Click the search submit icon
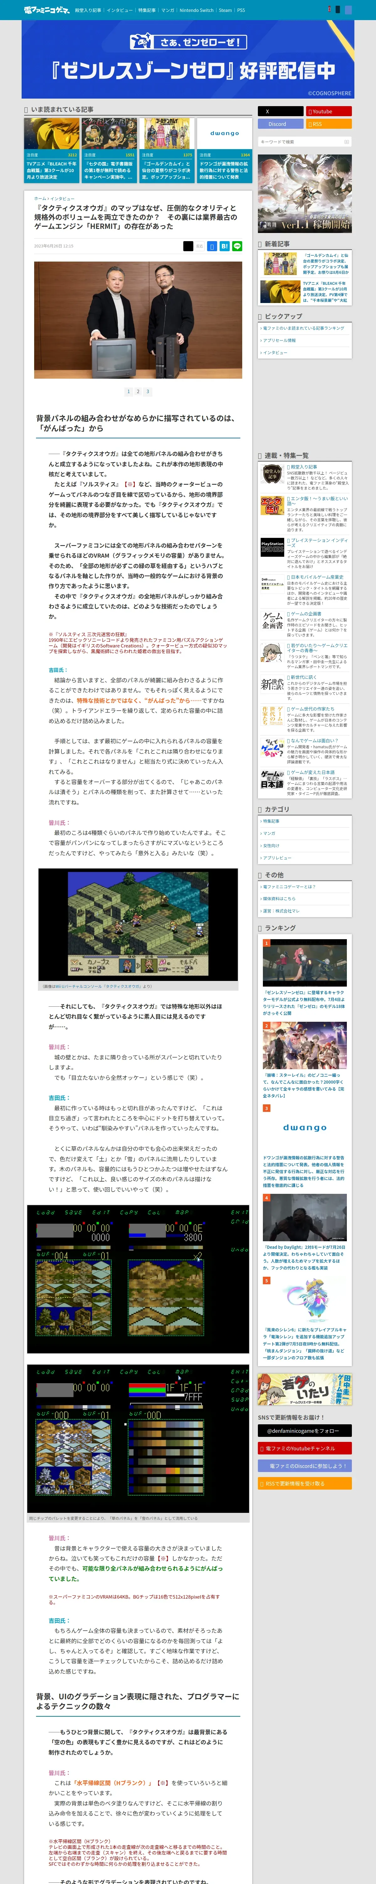The width and height of the screenshot is (376, 1884). tap(347, 142)
